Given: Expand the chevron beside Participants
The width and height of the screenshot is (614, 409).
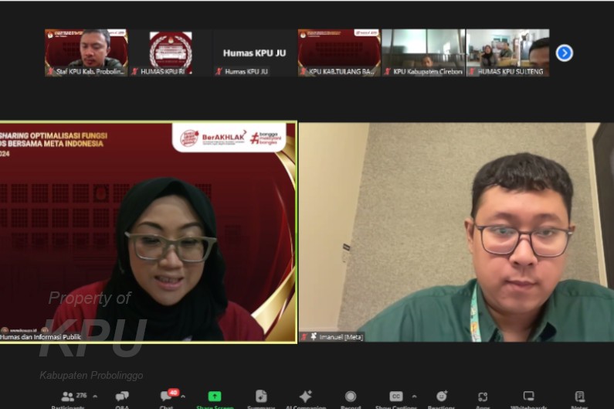Looking at the screenshot, I should tap(95, 396).
